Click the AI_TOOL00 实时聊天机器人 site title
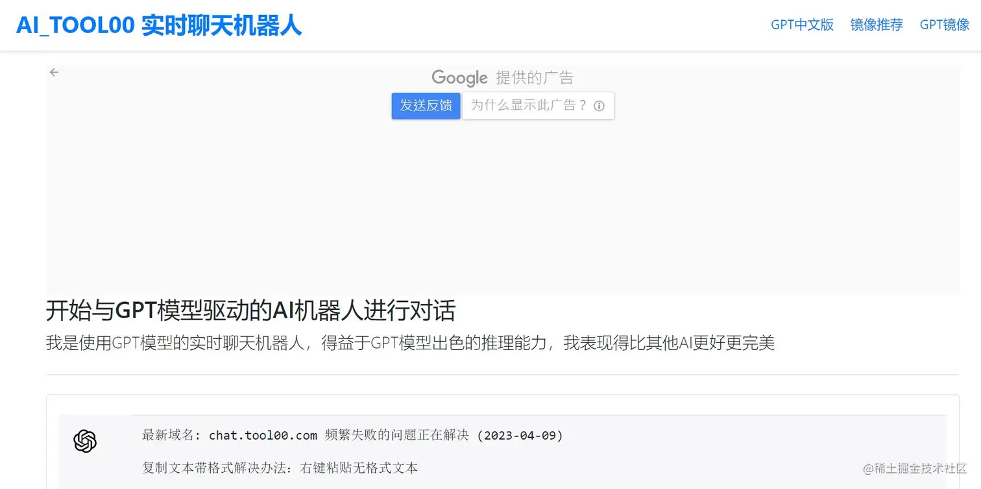Screen dimensions: 981x489 pyautogui.click(x=159, y=25)
